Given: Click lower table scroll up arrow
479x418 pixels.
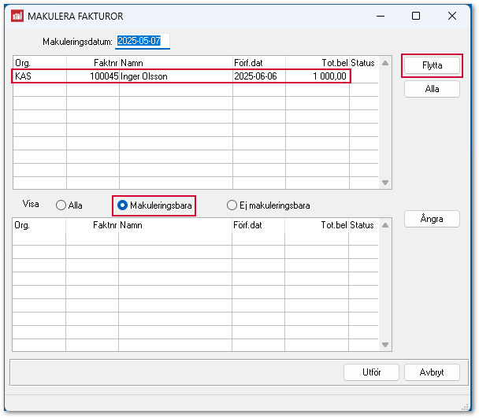Looking at the screenshot, I should click(385, 225).
